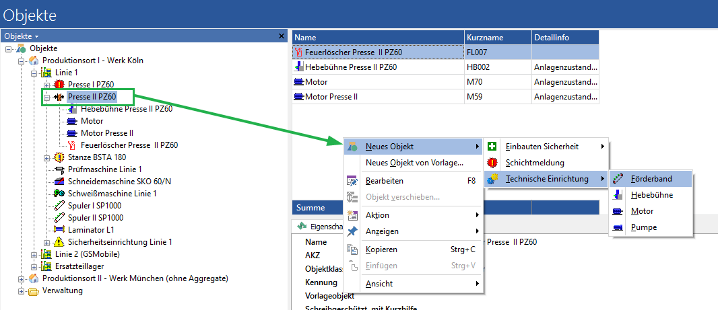Create a new Förderband object
This screenshot has height=310, width=718.
pos(651,179)
